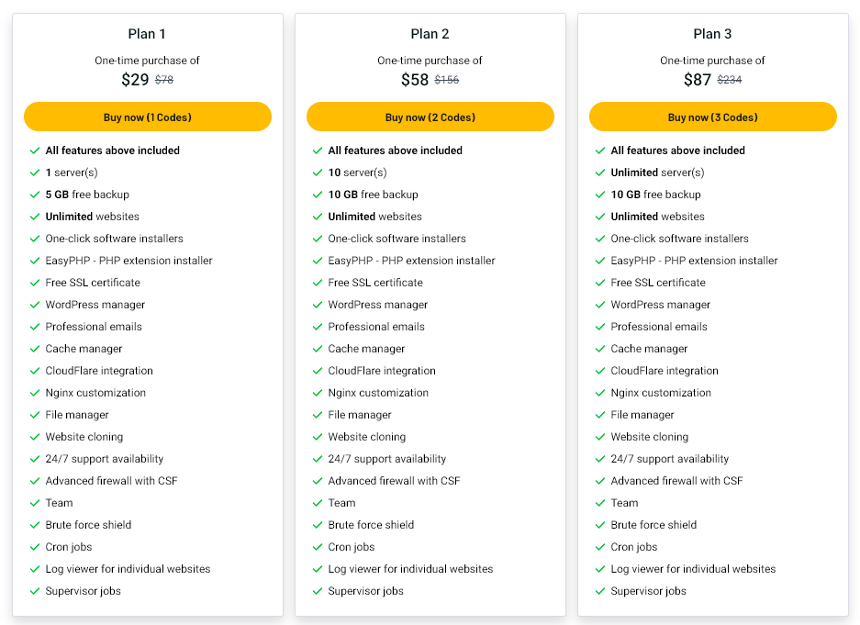Click the $29 price in Plan 1
Screen dimensions: 860x625
coord(135,80)
